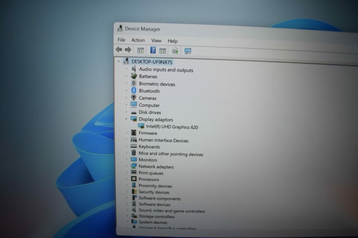Screen dimensions: 358x238
Task: Click the System devices folder icon
Action: [x=134, y=221]
